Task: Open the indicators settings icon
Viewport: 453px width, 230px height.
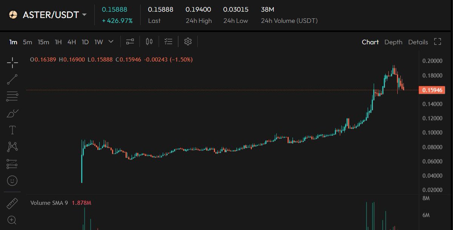Action: (130, 42)
